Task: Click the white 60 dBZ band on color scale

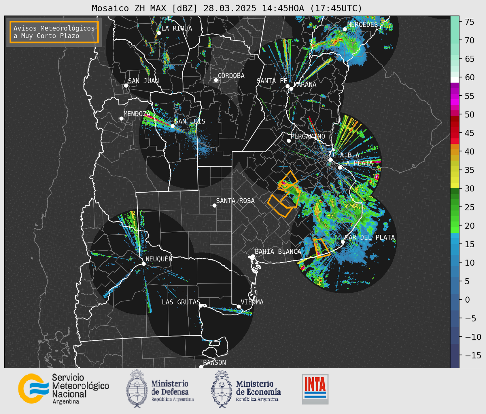Action: pyautogui.click(x=455, y=80)
